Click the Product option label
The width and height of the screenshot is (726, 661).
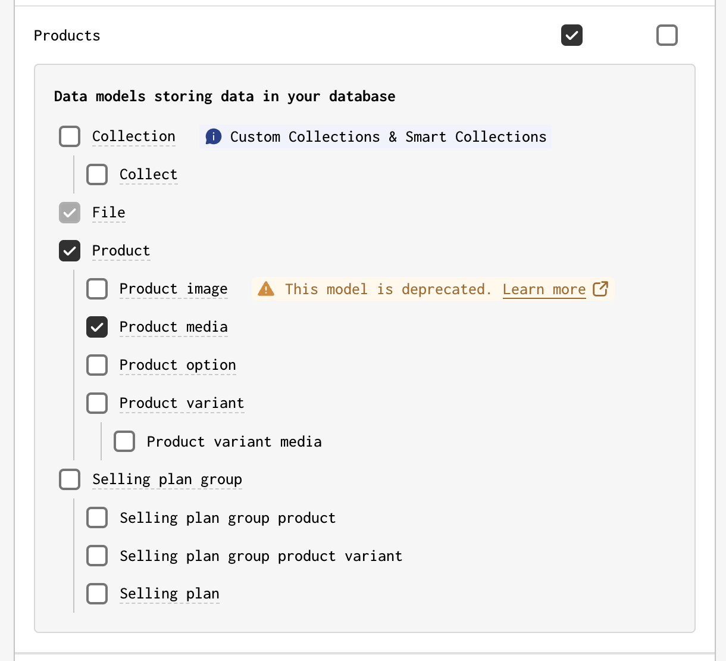178,365
